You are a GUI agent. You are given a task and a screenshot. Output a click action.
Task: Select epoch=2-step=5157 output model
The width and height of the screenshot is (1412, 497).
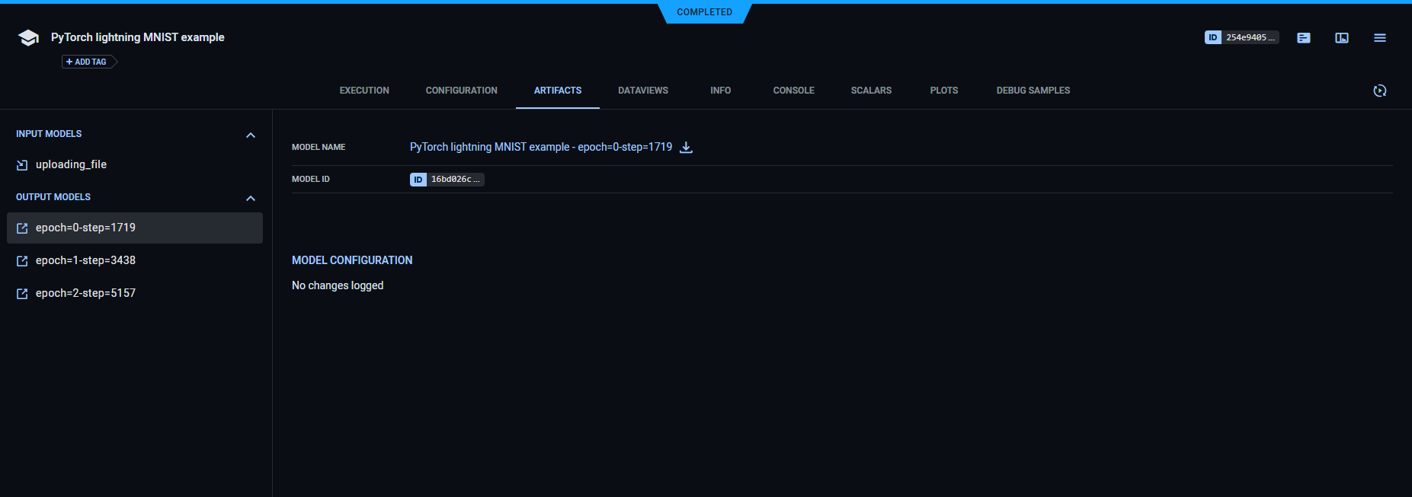tap(85, 293)
